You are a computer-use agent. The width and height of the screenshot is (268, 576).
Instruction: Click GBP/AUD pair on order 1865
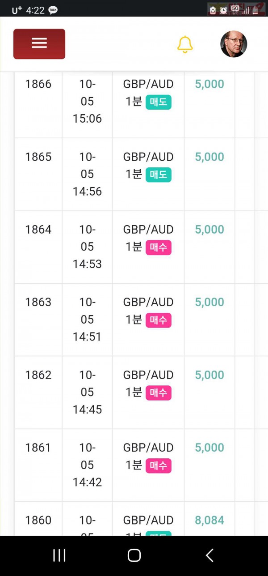[x=148, y=157]
